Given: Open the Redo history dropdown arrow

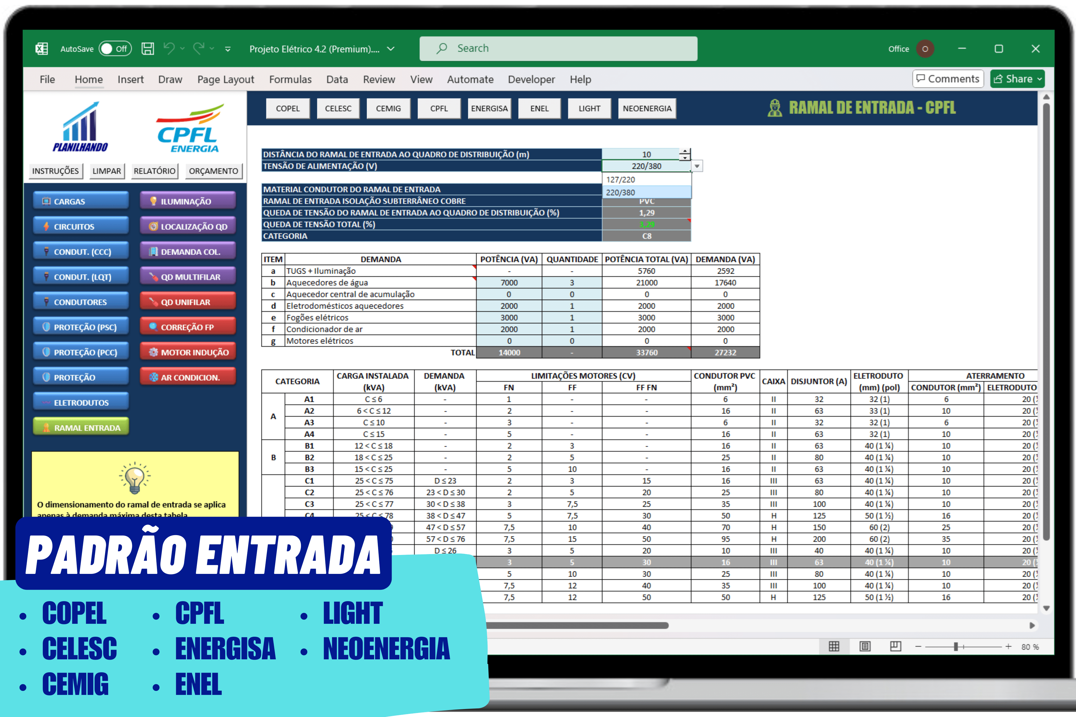Looking at the screenshot, I should click(212, 48).
